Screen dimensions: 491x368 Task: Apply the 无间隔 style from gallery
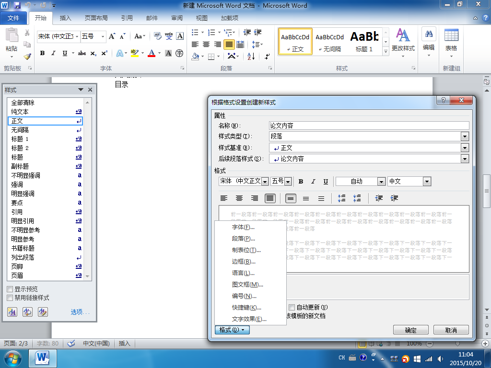[330, 41]
